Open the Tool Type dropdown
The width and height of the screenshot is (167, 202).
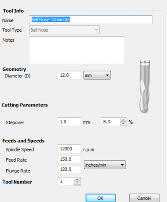(x=64, y=30)
